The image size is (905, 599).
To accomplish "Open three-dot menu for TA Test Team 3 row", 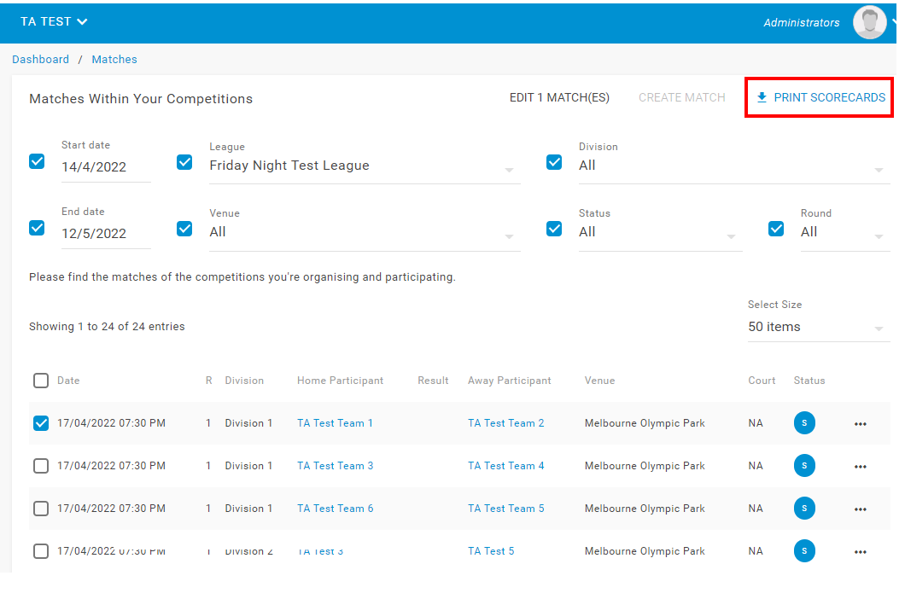I will [860, 467].
